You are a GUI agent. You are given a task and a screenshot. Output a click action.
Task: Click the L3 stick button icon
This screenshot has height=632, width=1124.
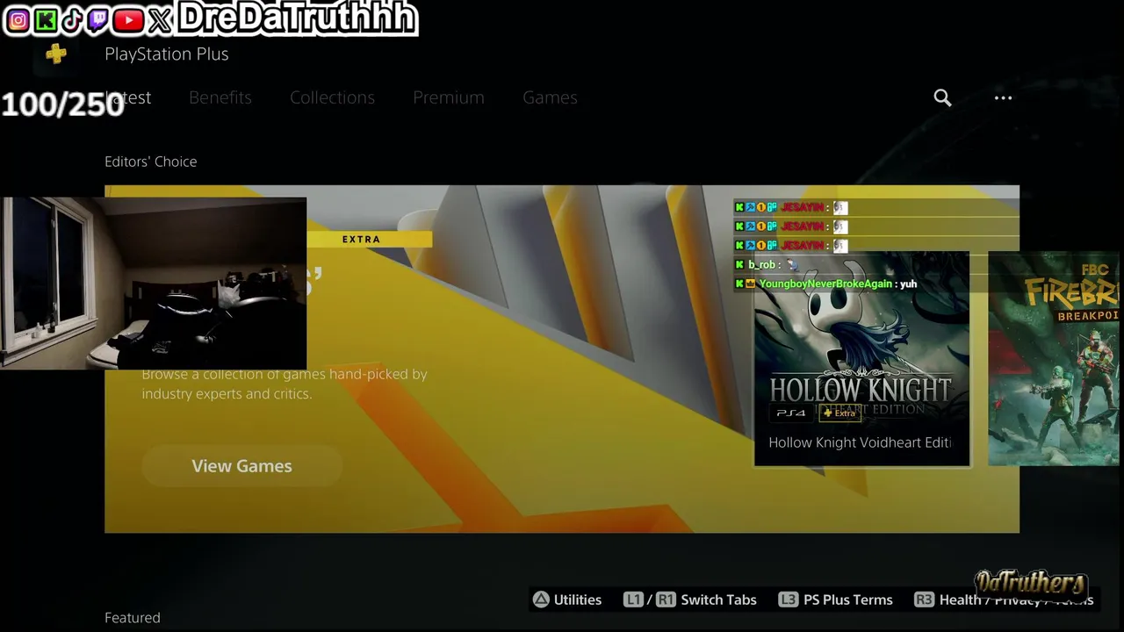[x=788, y=600]
